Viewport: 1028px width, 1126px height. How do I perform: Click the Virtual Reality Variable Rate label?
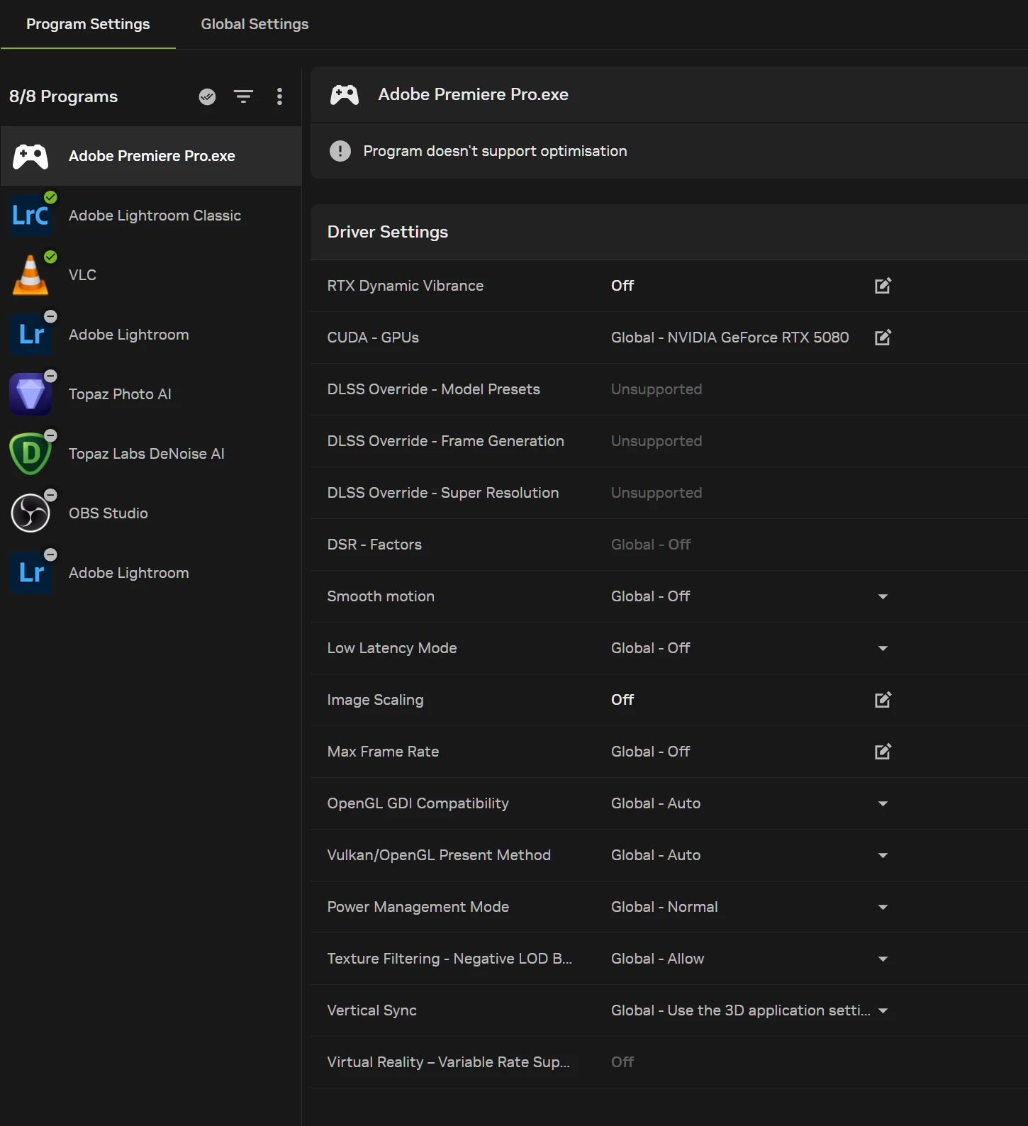448,1062
